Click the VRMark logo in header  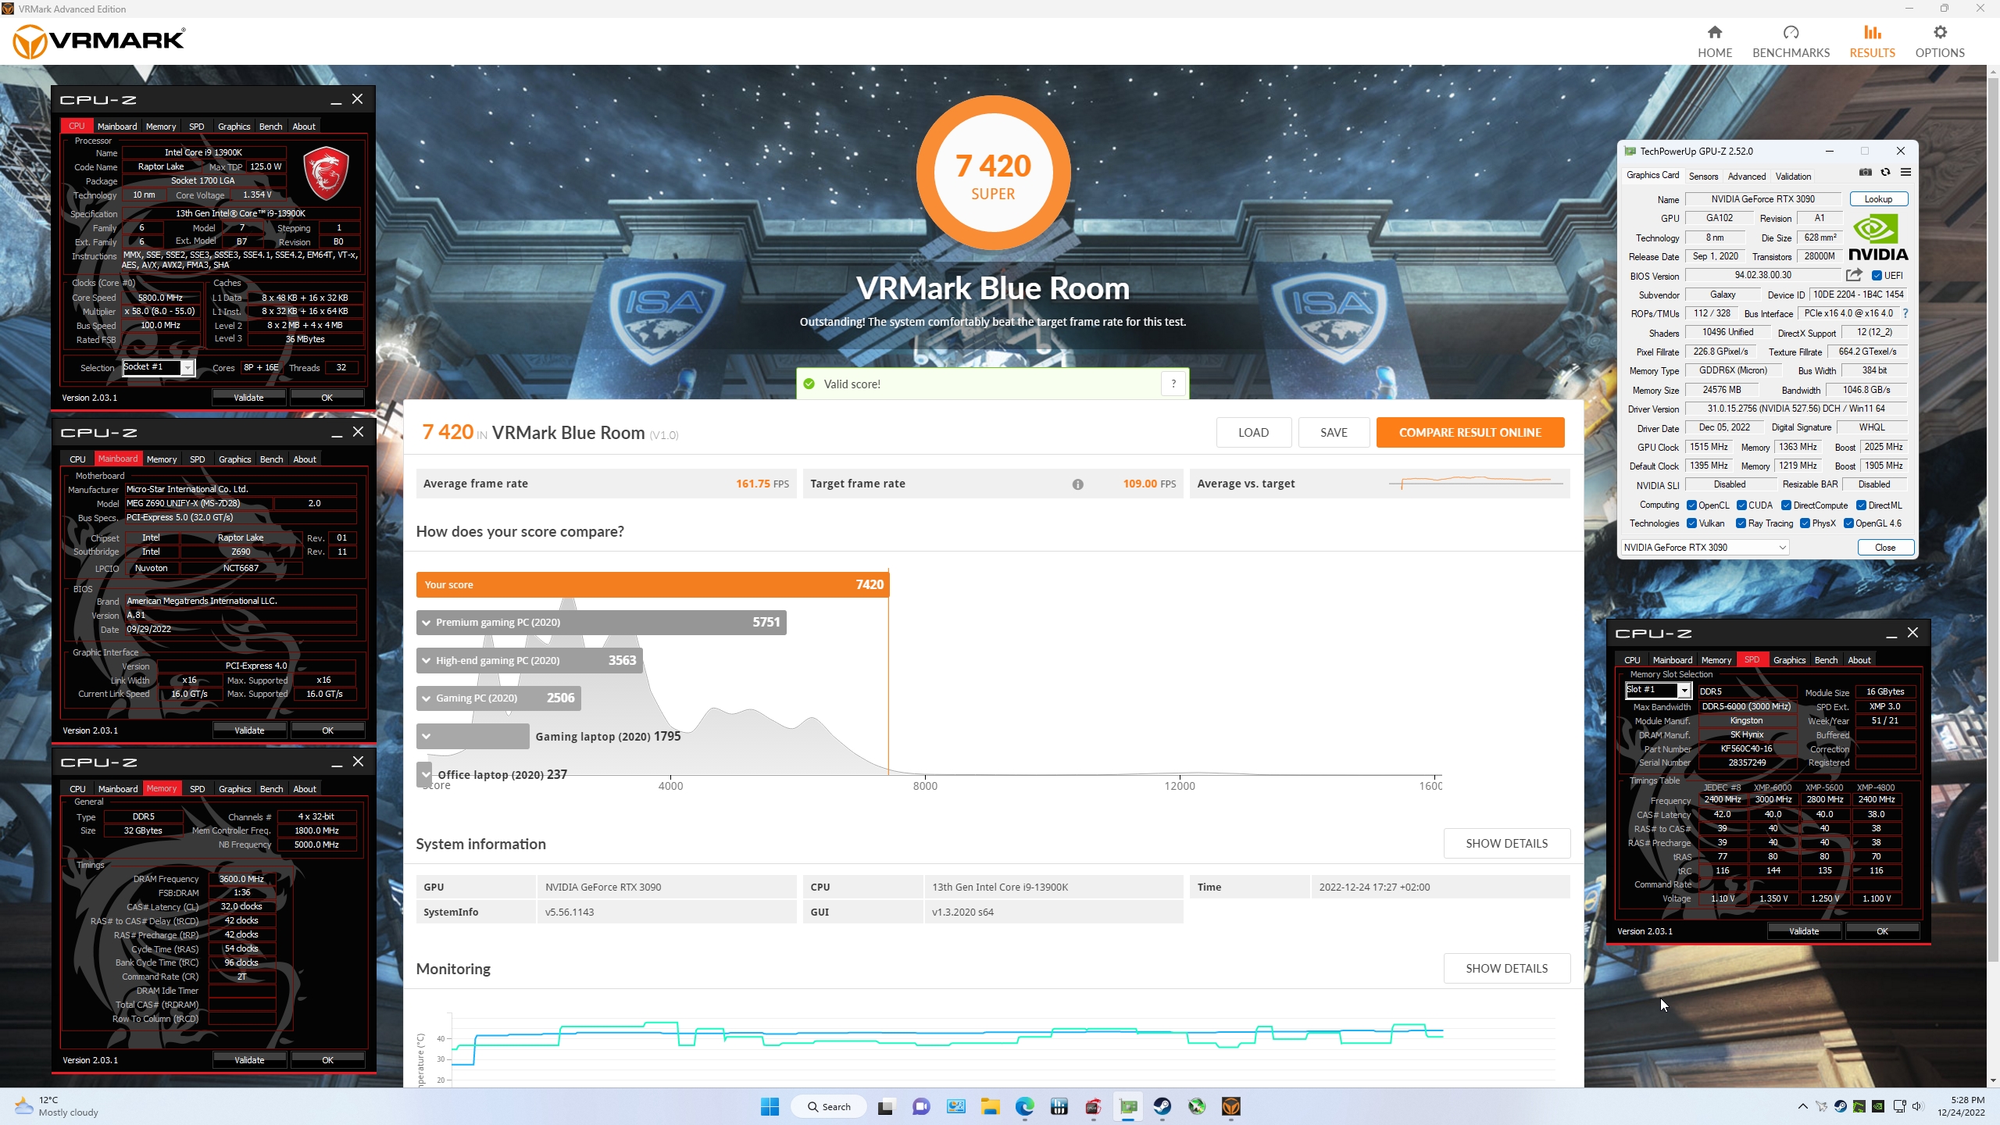pos(99,41)
